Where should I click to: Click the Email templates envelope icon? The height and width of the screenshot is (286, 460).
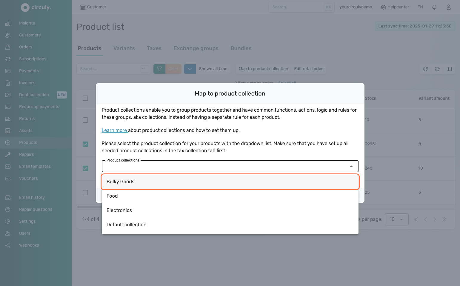click(8, 166)
